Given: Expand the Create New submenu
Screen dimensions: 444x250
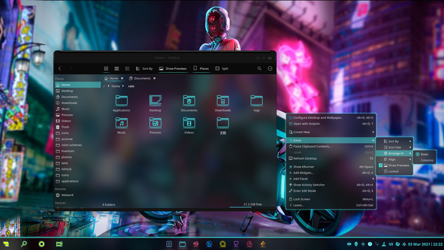Looking at the screenshot, I should (x=331, y=132).
